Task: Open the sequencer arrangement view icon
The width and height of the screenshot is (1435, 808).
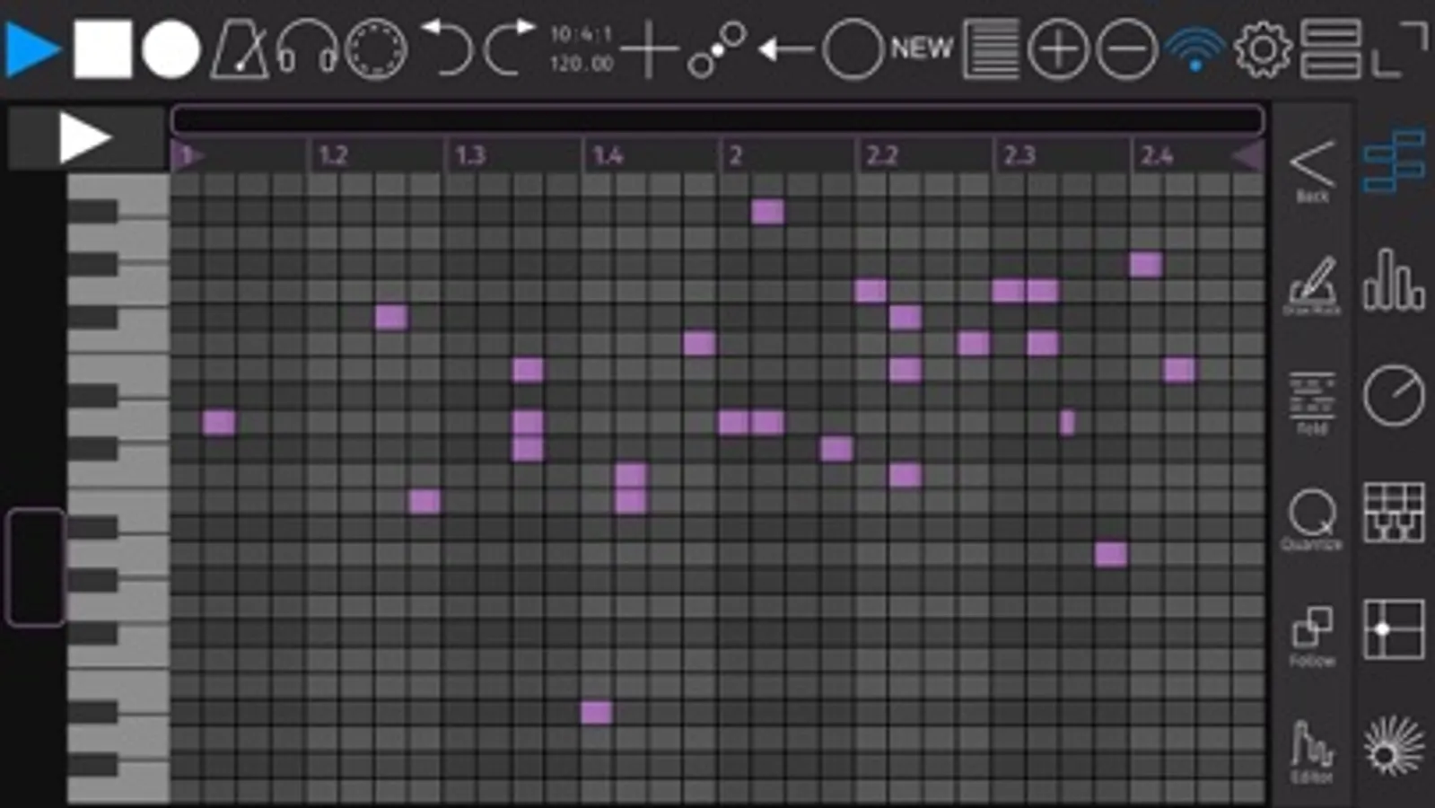Action: (x=1394, y=162)
